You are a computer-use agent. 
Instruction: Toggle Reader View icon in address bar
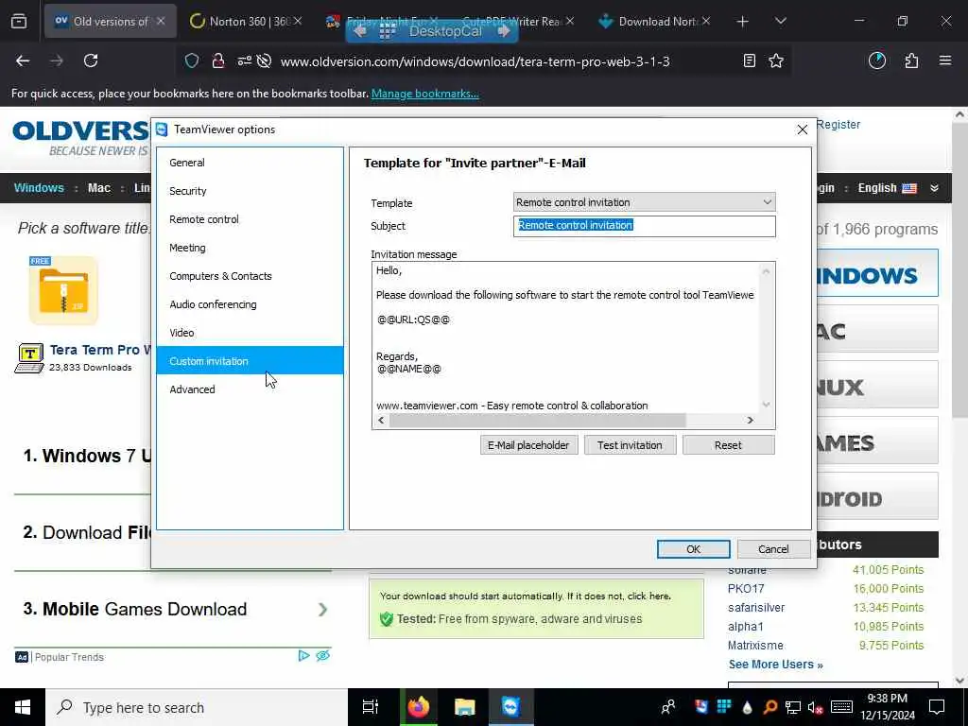[749, 60]
